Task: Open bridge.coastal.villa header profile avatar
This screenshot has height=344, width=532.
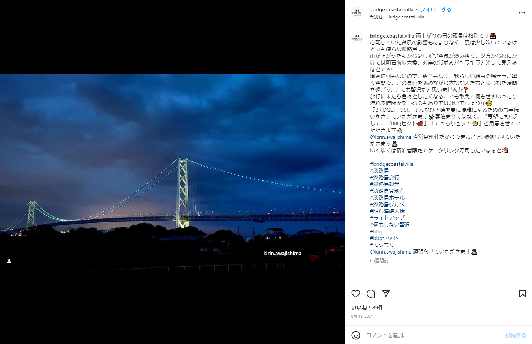Action: point(357,13)
